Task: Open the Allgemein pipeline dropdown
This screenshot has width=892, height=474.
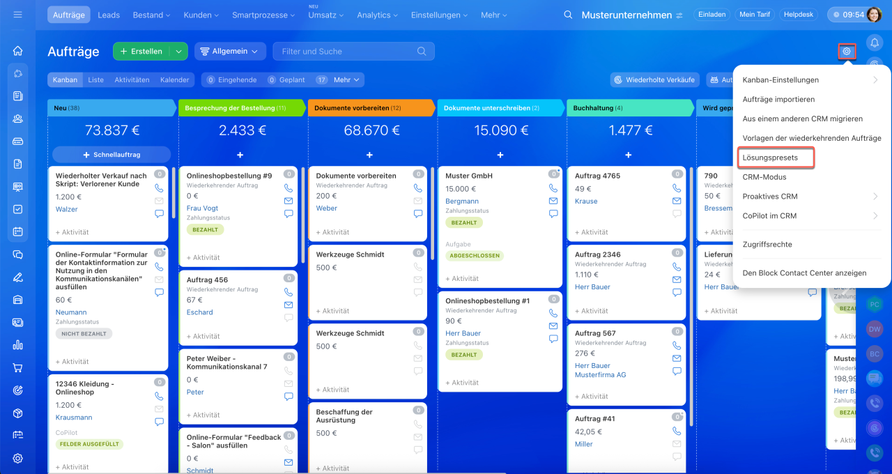Action: point(230,51)
